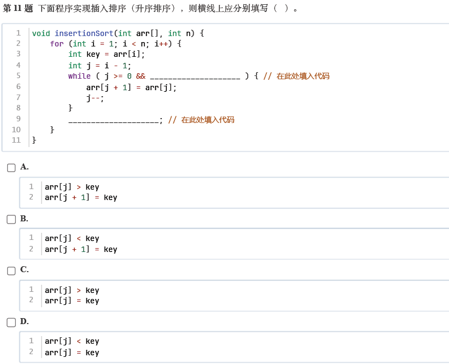Check the checkbox for option B

11,220
